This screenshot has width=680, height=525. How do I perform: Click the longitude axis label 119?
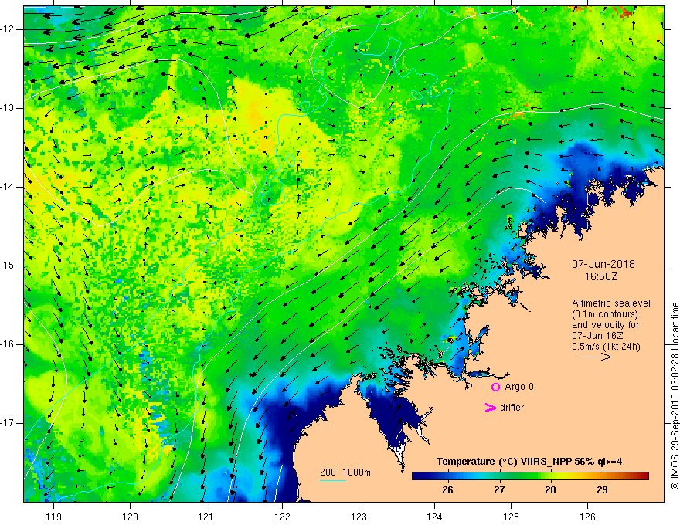tap(54, 517)
